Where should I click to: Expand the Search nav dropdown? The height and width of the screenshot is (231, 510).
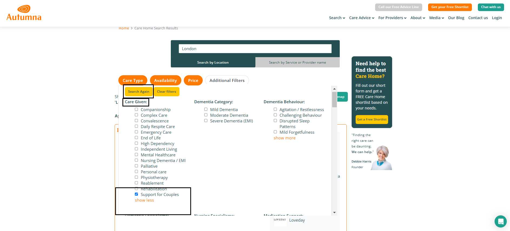click(x=337, y=18)
